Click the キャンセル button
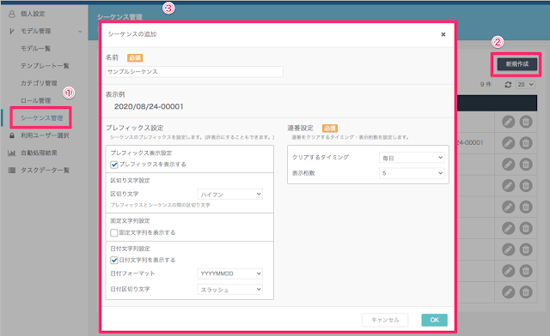The height and width of the screenshot is (336, 550). (385, 320)
